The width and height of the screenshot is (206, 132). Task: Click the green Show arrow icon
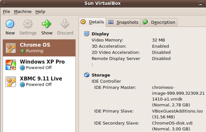(46, 24)
